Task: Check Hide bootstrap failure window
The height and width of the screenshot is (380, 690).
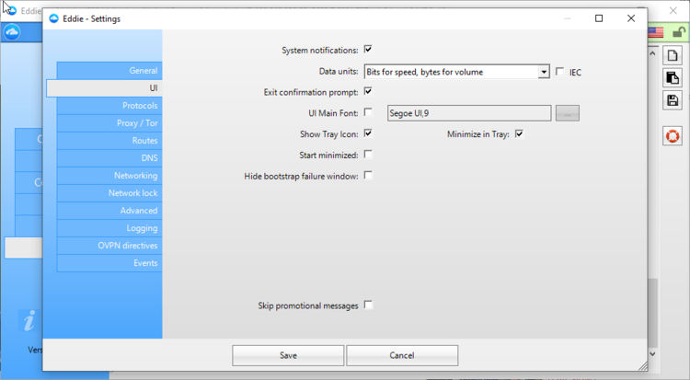Action: [368, 175]
